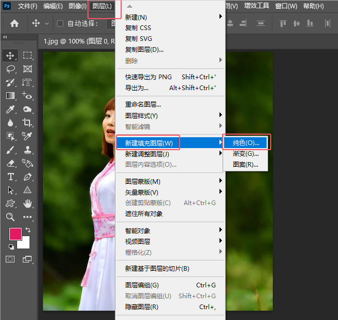
Task: Select the Move tool in toolbox
Action: click(10, 55)
